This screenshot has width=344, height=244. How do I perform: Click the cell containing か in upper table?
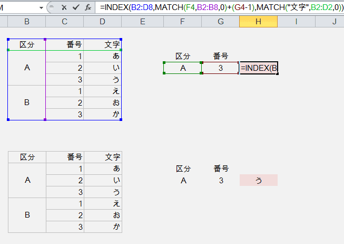tap(103, 115)
